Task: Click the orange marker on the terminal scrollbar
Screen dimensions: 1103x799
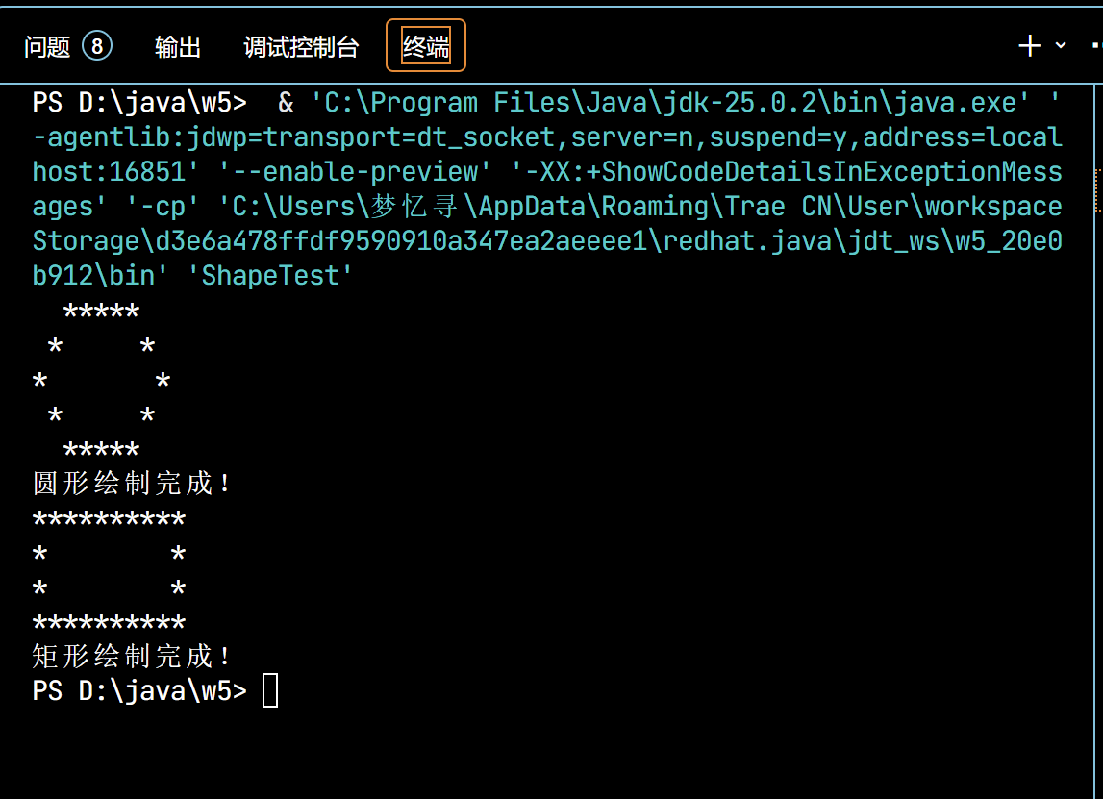Action: pos(1098,189)
